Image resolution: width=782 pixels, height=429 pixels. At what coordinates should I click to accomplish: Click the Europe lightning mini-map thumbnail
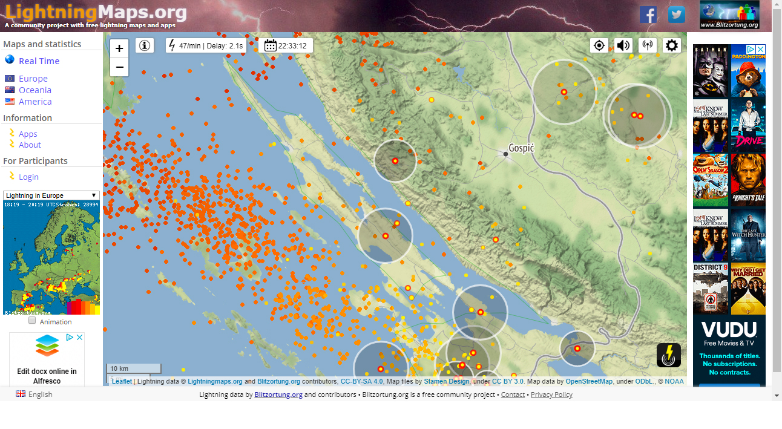pos(51,257)
